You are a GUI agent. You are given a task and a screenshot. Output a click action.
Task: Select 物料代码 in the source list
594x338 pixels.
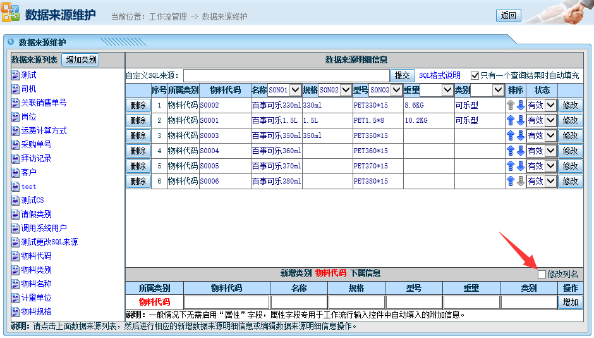(x=36, y=256)
